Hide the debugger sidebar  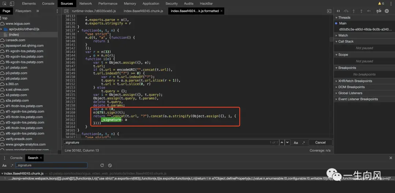click(x=329, y=11)
